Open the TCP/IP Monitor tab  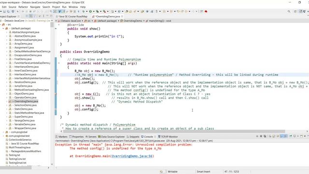tap(168, 136)
